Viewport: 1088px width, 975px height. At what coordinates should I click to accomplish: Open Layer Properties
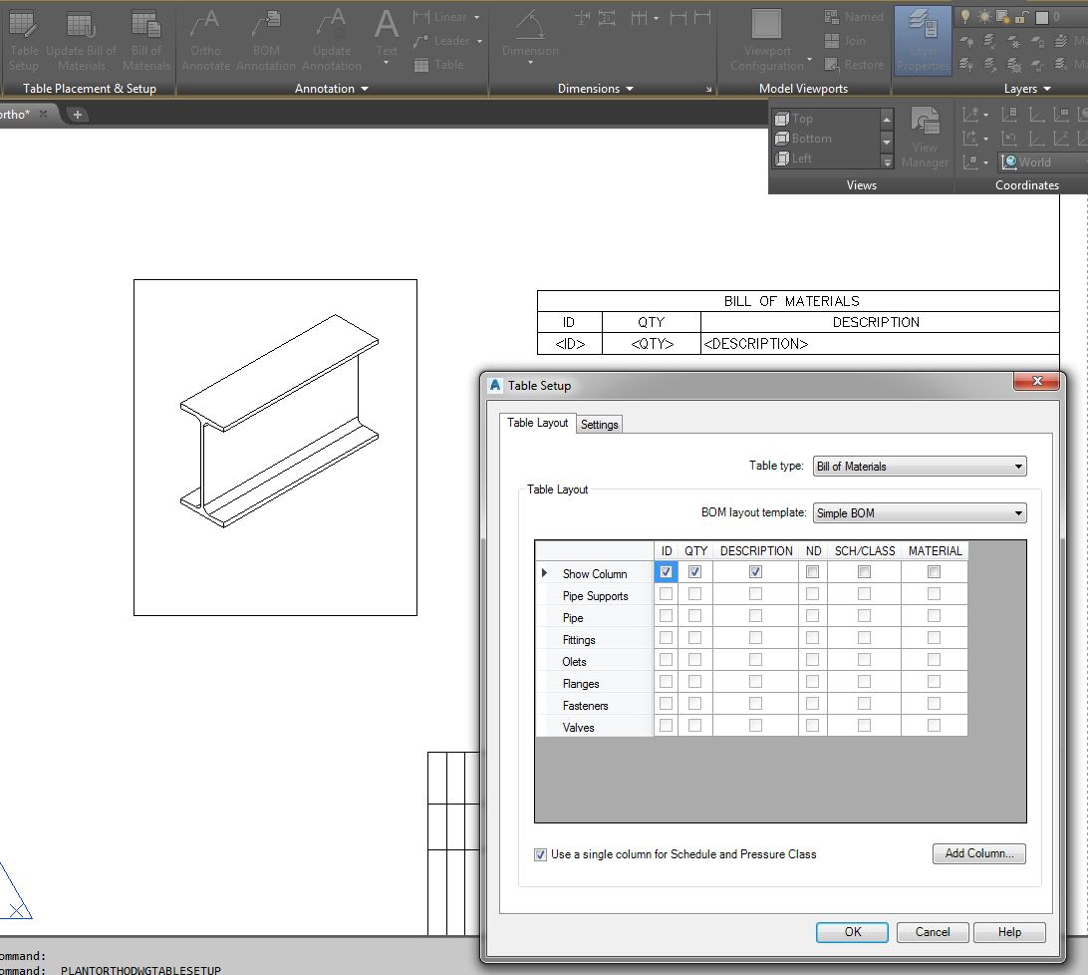[922, 40]
